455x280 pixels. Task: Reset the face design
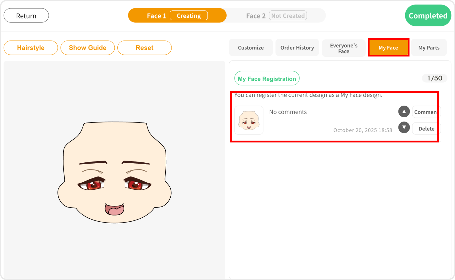[144, 48]
